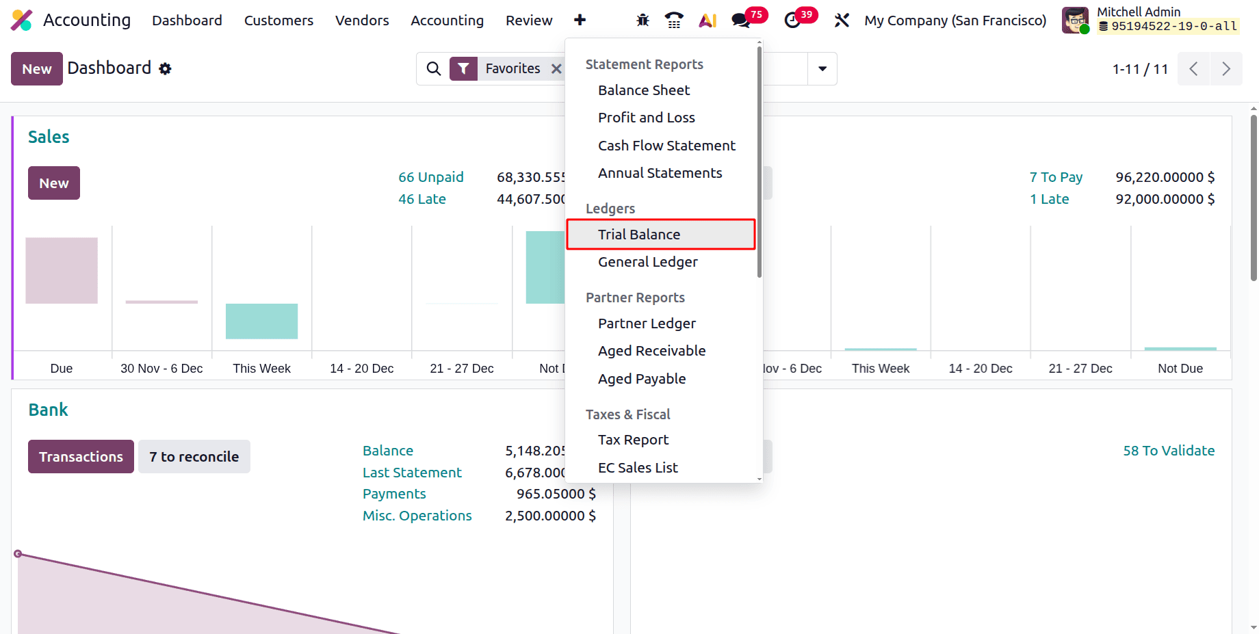Screen dimensions: 1259x634
Task: Click New button in Sales card
Action: (54, 183)
